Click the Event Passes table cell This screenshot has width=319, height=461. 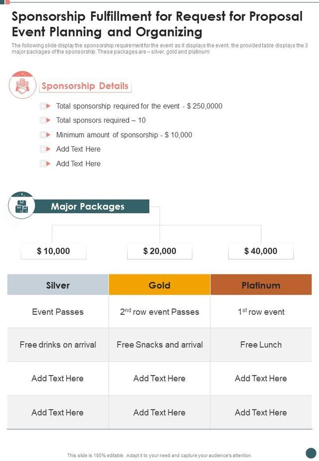[58, 312]
